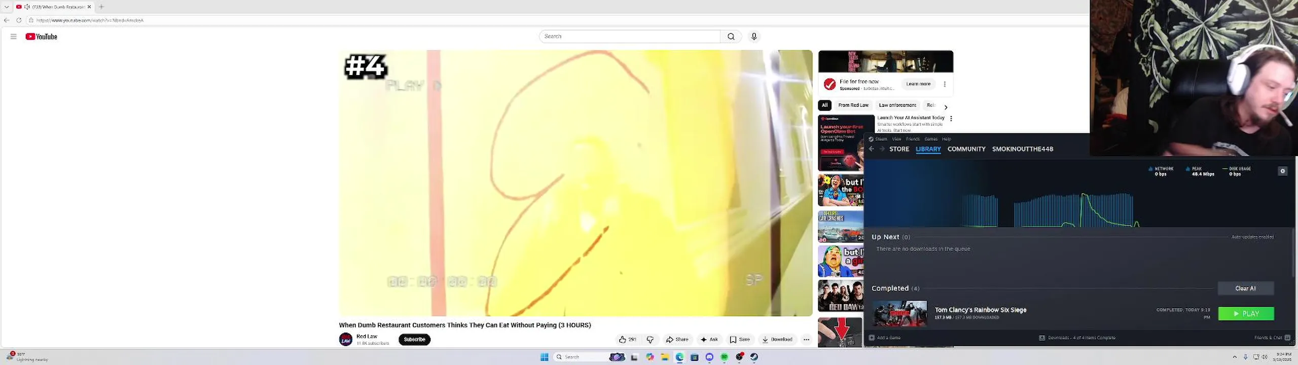The width and height of the screenshot is (1298, 365).
Task: Open a new browser tab
Action: 101,7
